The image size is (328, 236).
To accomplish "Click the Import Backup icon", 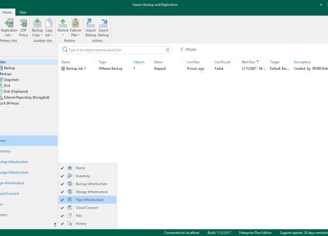I will coord(91,23).
